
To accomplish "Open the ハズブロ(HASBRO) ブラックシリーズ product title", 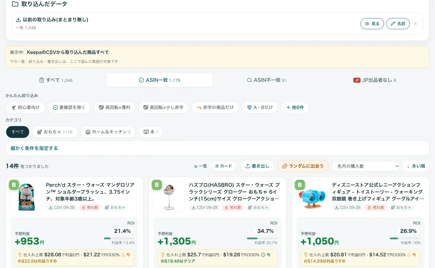I will (x=234, y=192).
